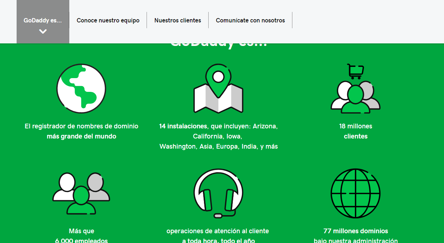Select 'Comunícate con nosotros' tab
The height and width of the screenshot is (243, 444).
coord(251,21)
